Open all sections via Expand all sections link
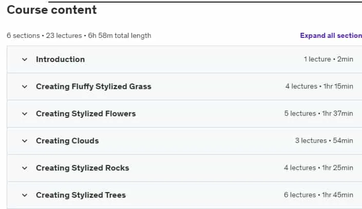The height and width of the screenshot is (209, 362). pyautogui.click(x=331, y=35)
